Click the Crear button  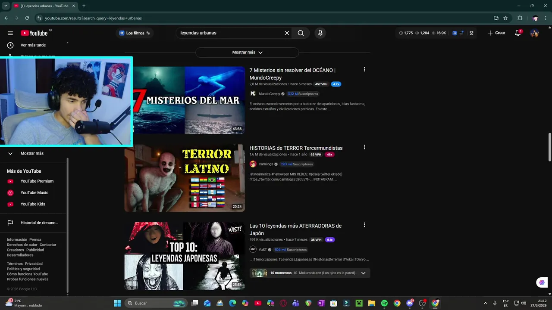(496, 33)
